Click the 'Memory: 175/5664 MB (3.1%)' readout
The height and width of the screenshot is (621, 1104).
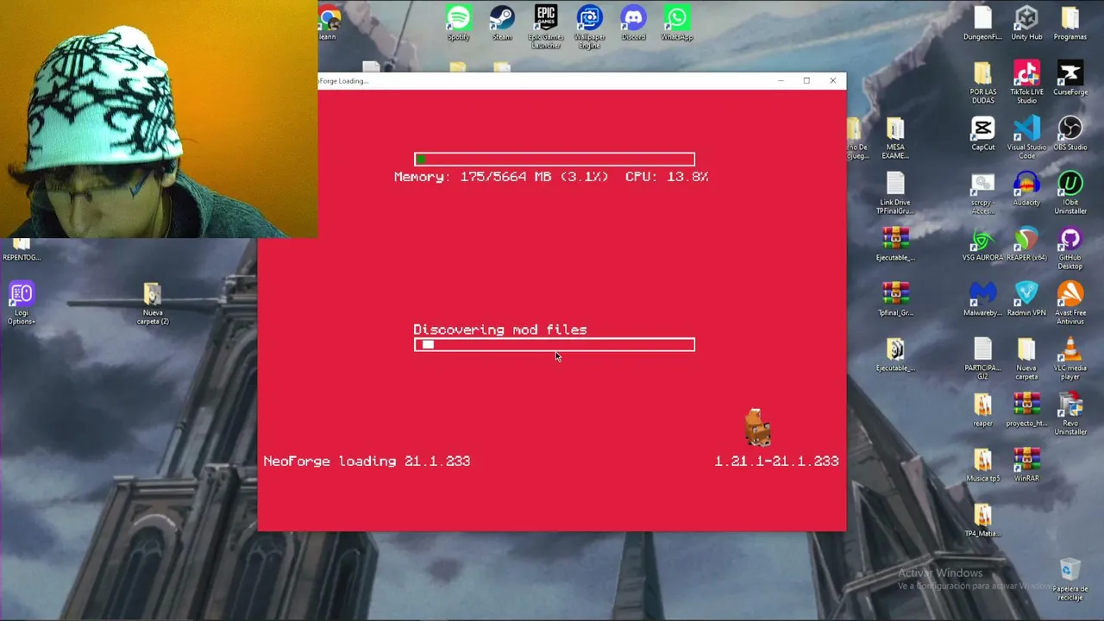501,177
